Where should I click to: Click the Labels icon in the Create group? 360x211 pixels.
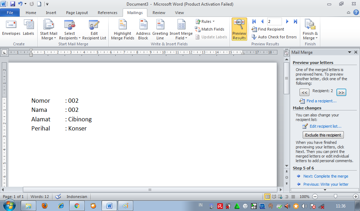tap(28, 29)
